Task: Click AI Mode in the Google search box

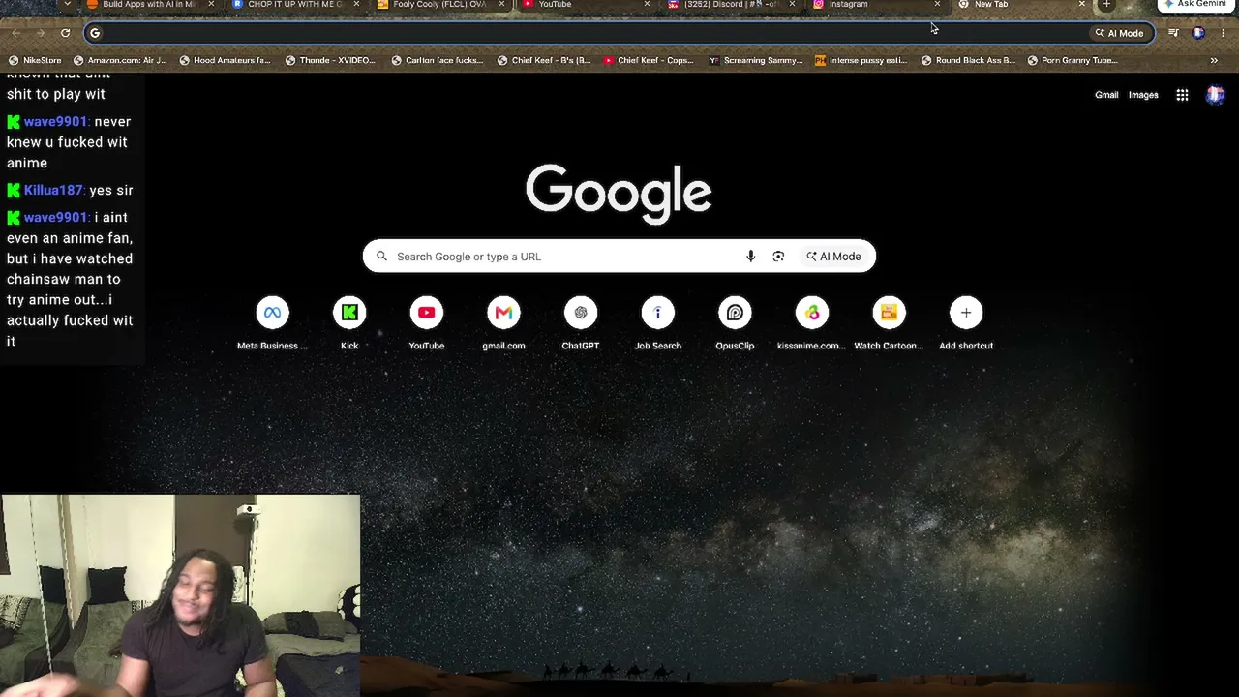Action: (833, 257)
